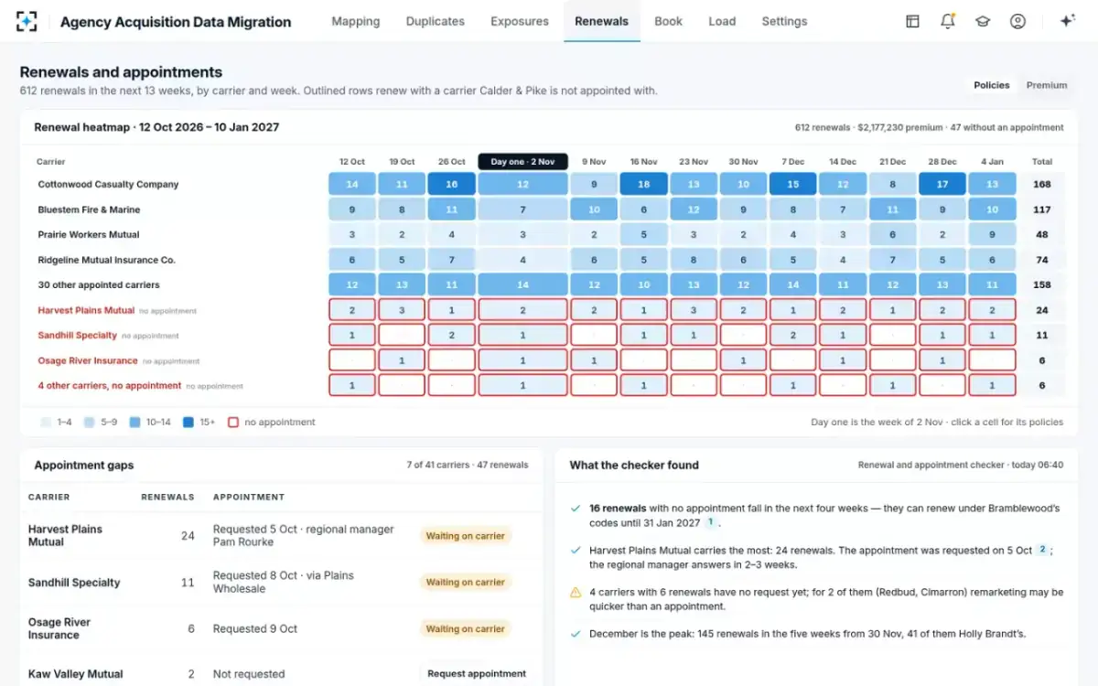
Task: Open Cottonwood Casualty cell for 16 Nov
Action: click(643, 185)
